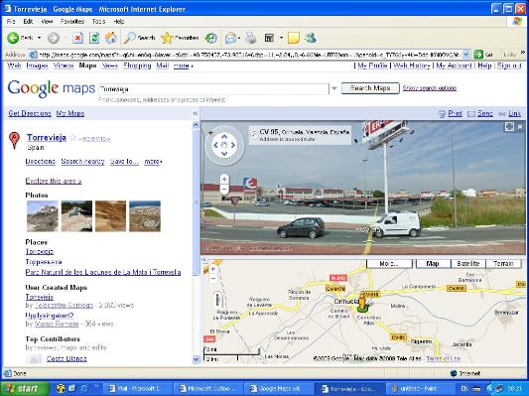This screenshot has width=529, height=396.
Task: Switch map to Terrain view
Action: click(503, 264)
